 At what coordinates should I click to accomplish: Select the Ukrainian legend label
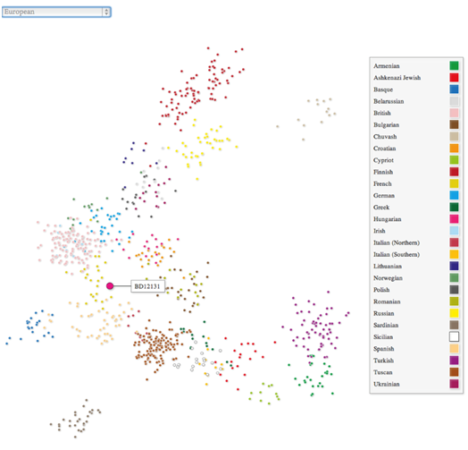(386, 384)
